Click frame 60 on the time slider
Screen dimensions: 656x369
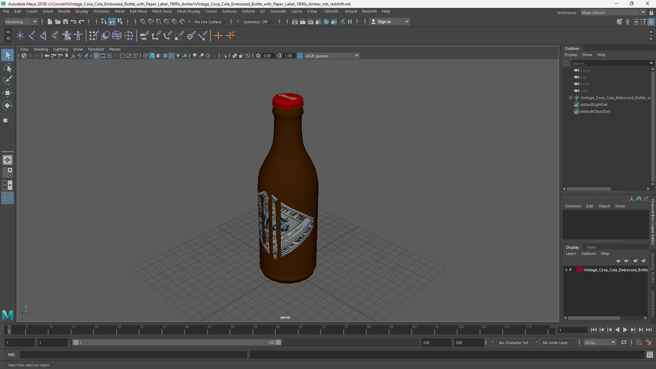[x=278, y=330]
